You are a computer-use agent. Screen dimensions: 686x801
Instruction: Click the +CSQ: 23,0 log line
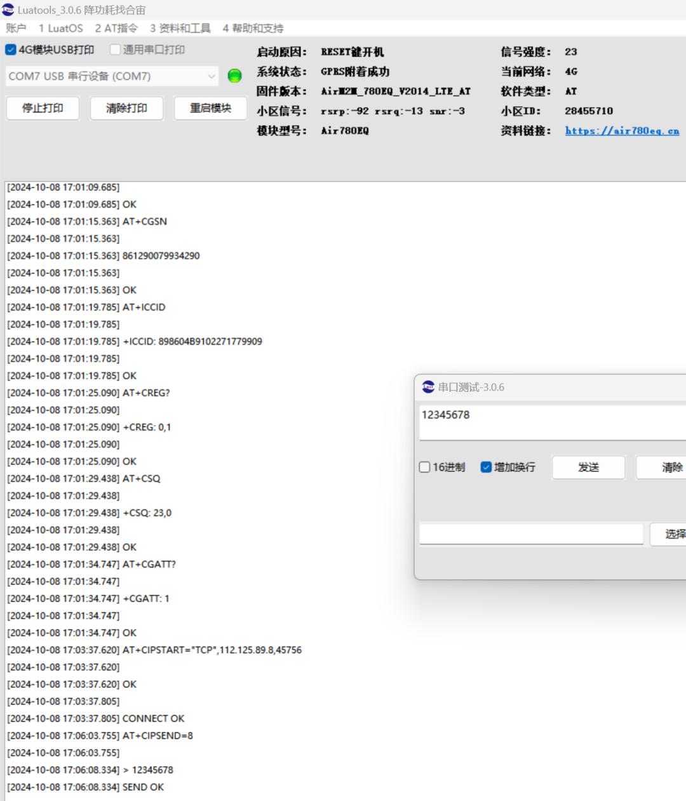point(89,513)
